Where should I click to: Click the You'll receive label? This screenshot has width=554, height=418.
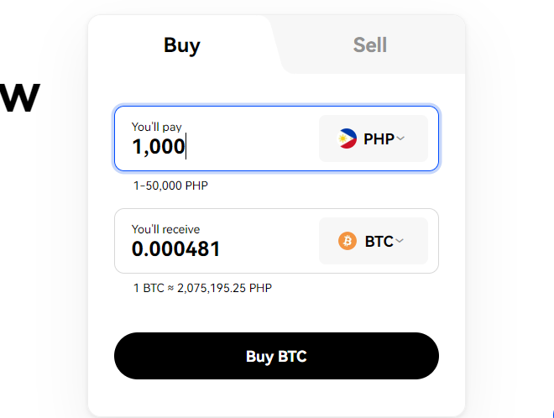165,229
